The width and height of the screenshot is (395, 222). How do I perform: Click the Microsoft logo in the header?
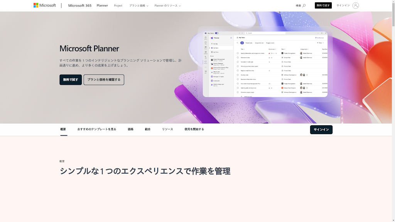click(45, 5)
